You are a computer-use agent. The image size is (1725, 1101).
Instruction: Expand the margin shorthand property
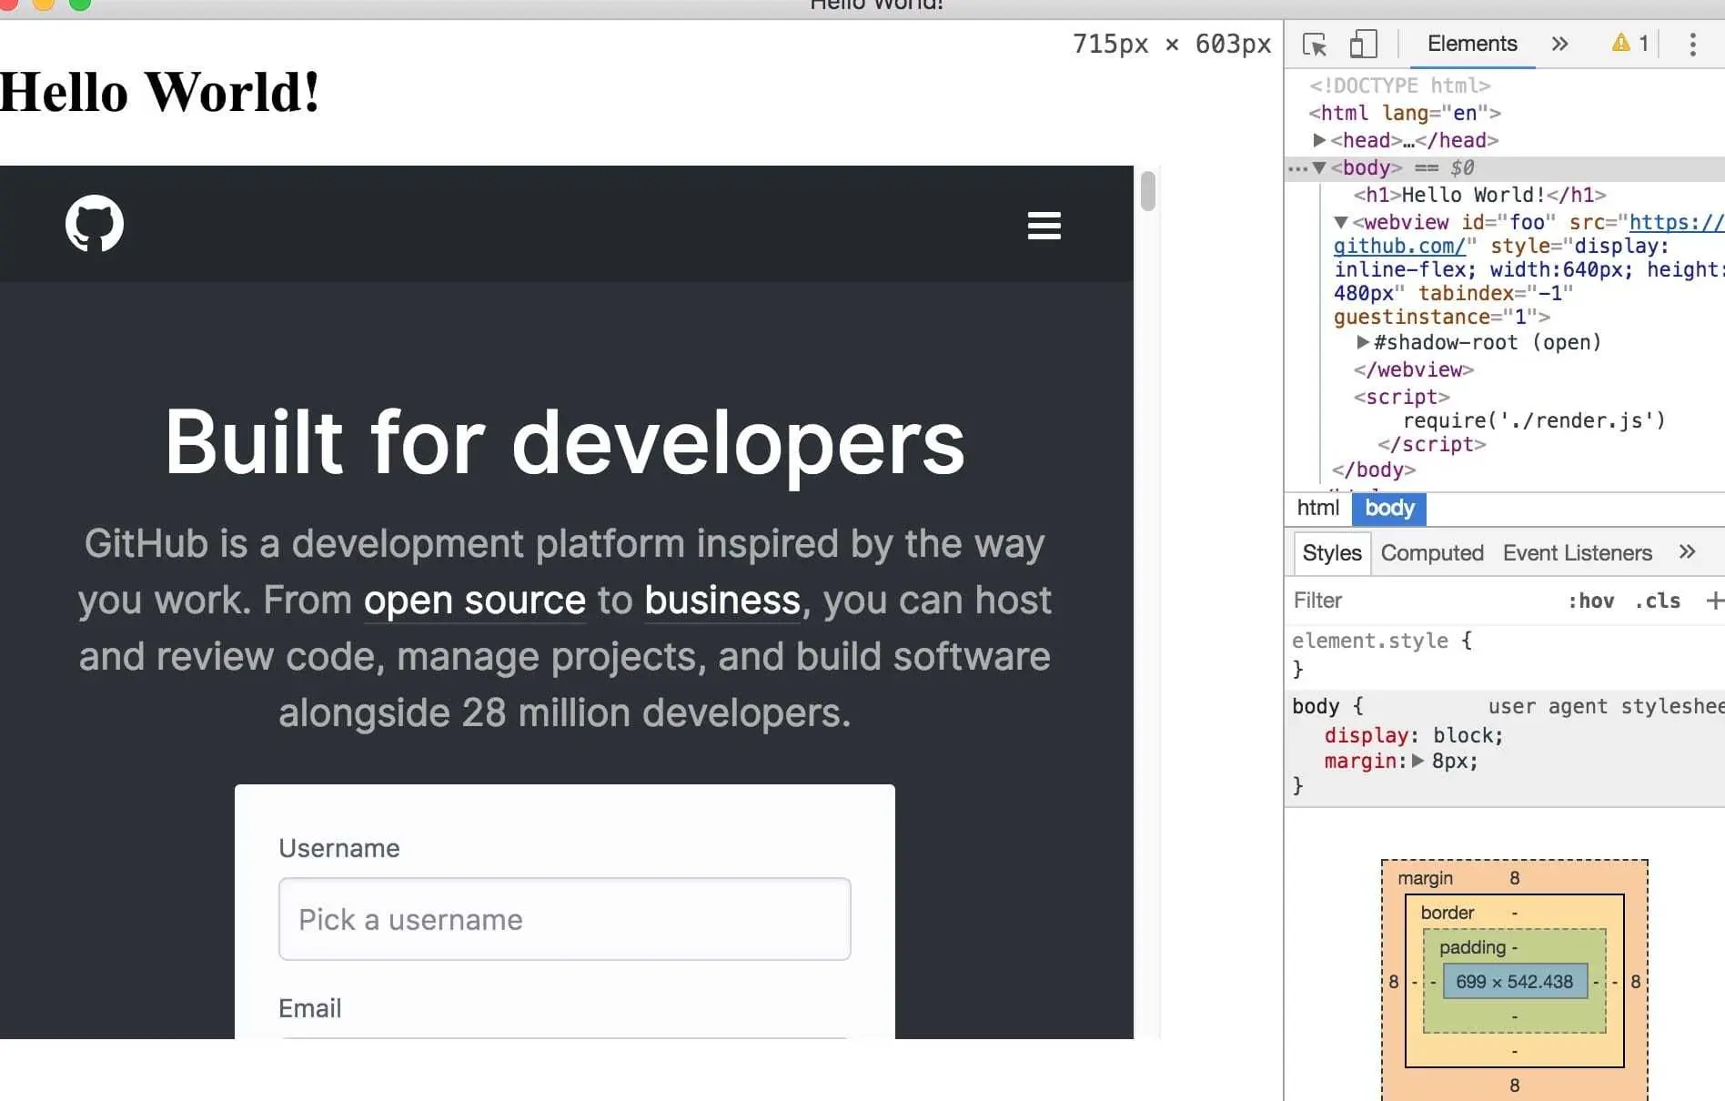coord(1417,761)
